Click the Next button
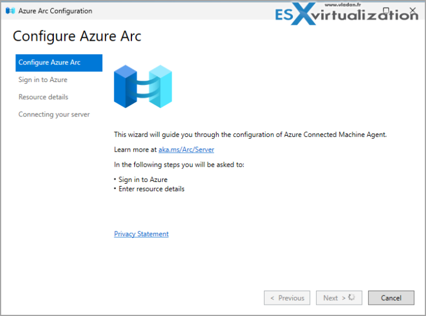Screen dimensions: 426x316 [x=339, y=298]
